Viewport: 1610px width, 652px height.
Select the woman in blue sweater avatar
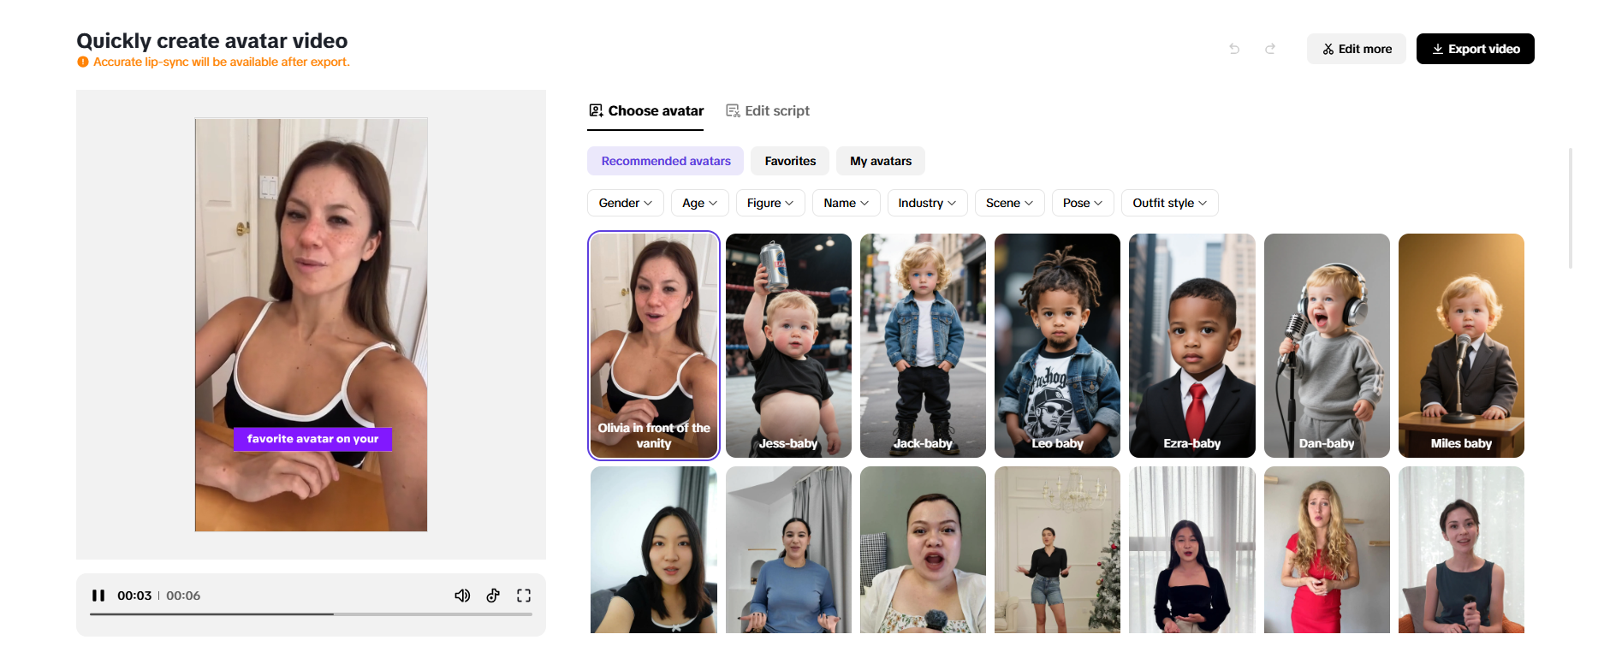coord(788,549)
